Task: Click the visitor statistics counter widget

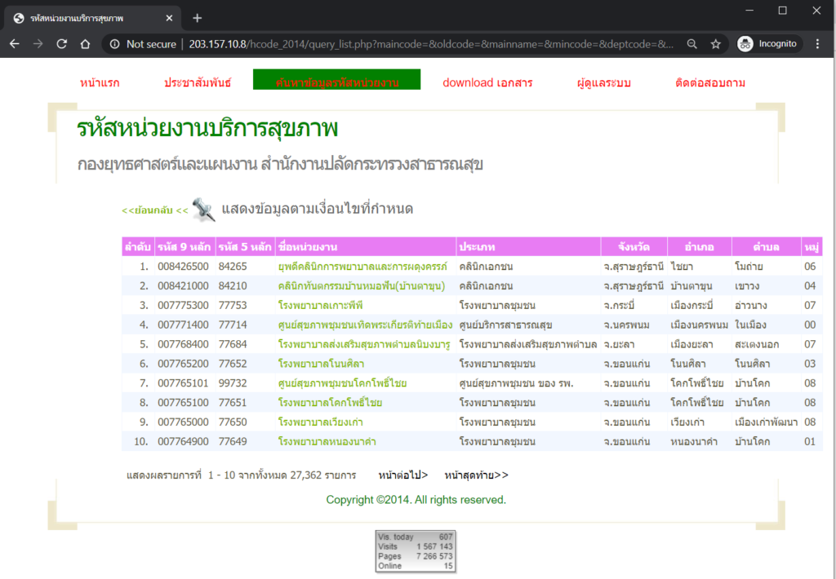Action: 416,550
